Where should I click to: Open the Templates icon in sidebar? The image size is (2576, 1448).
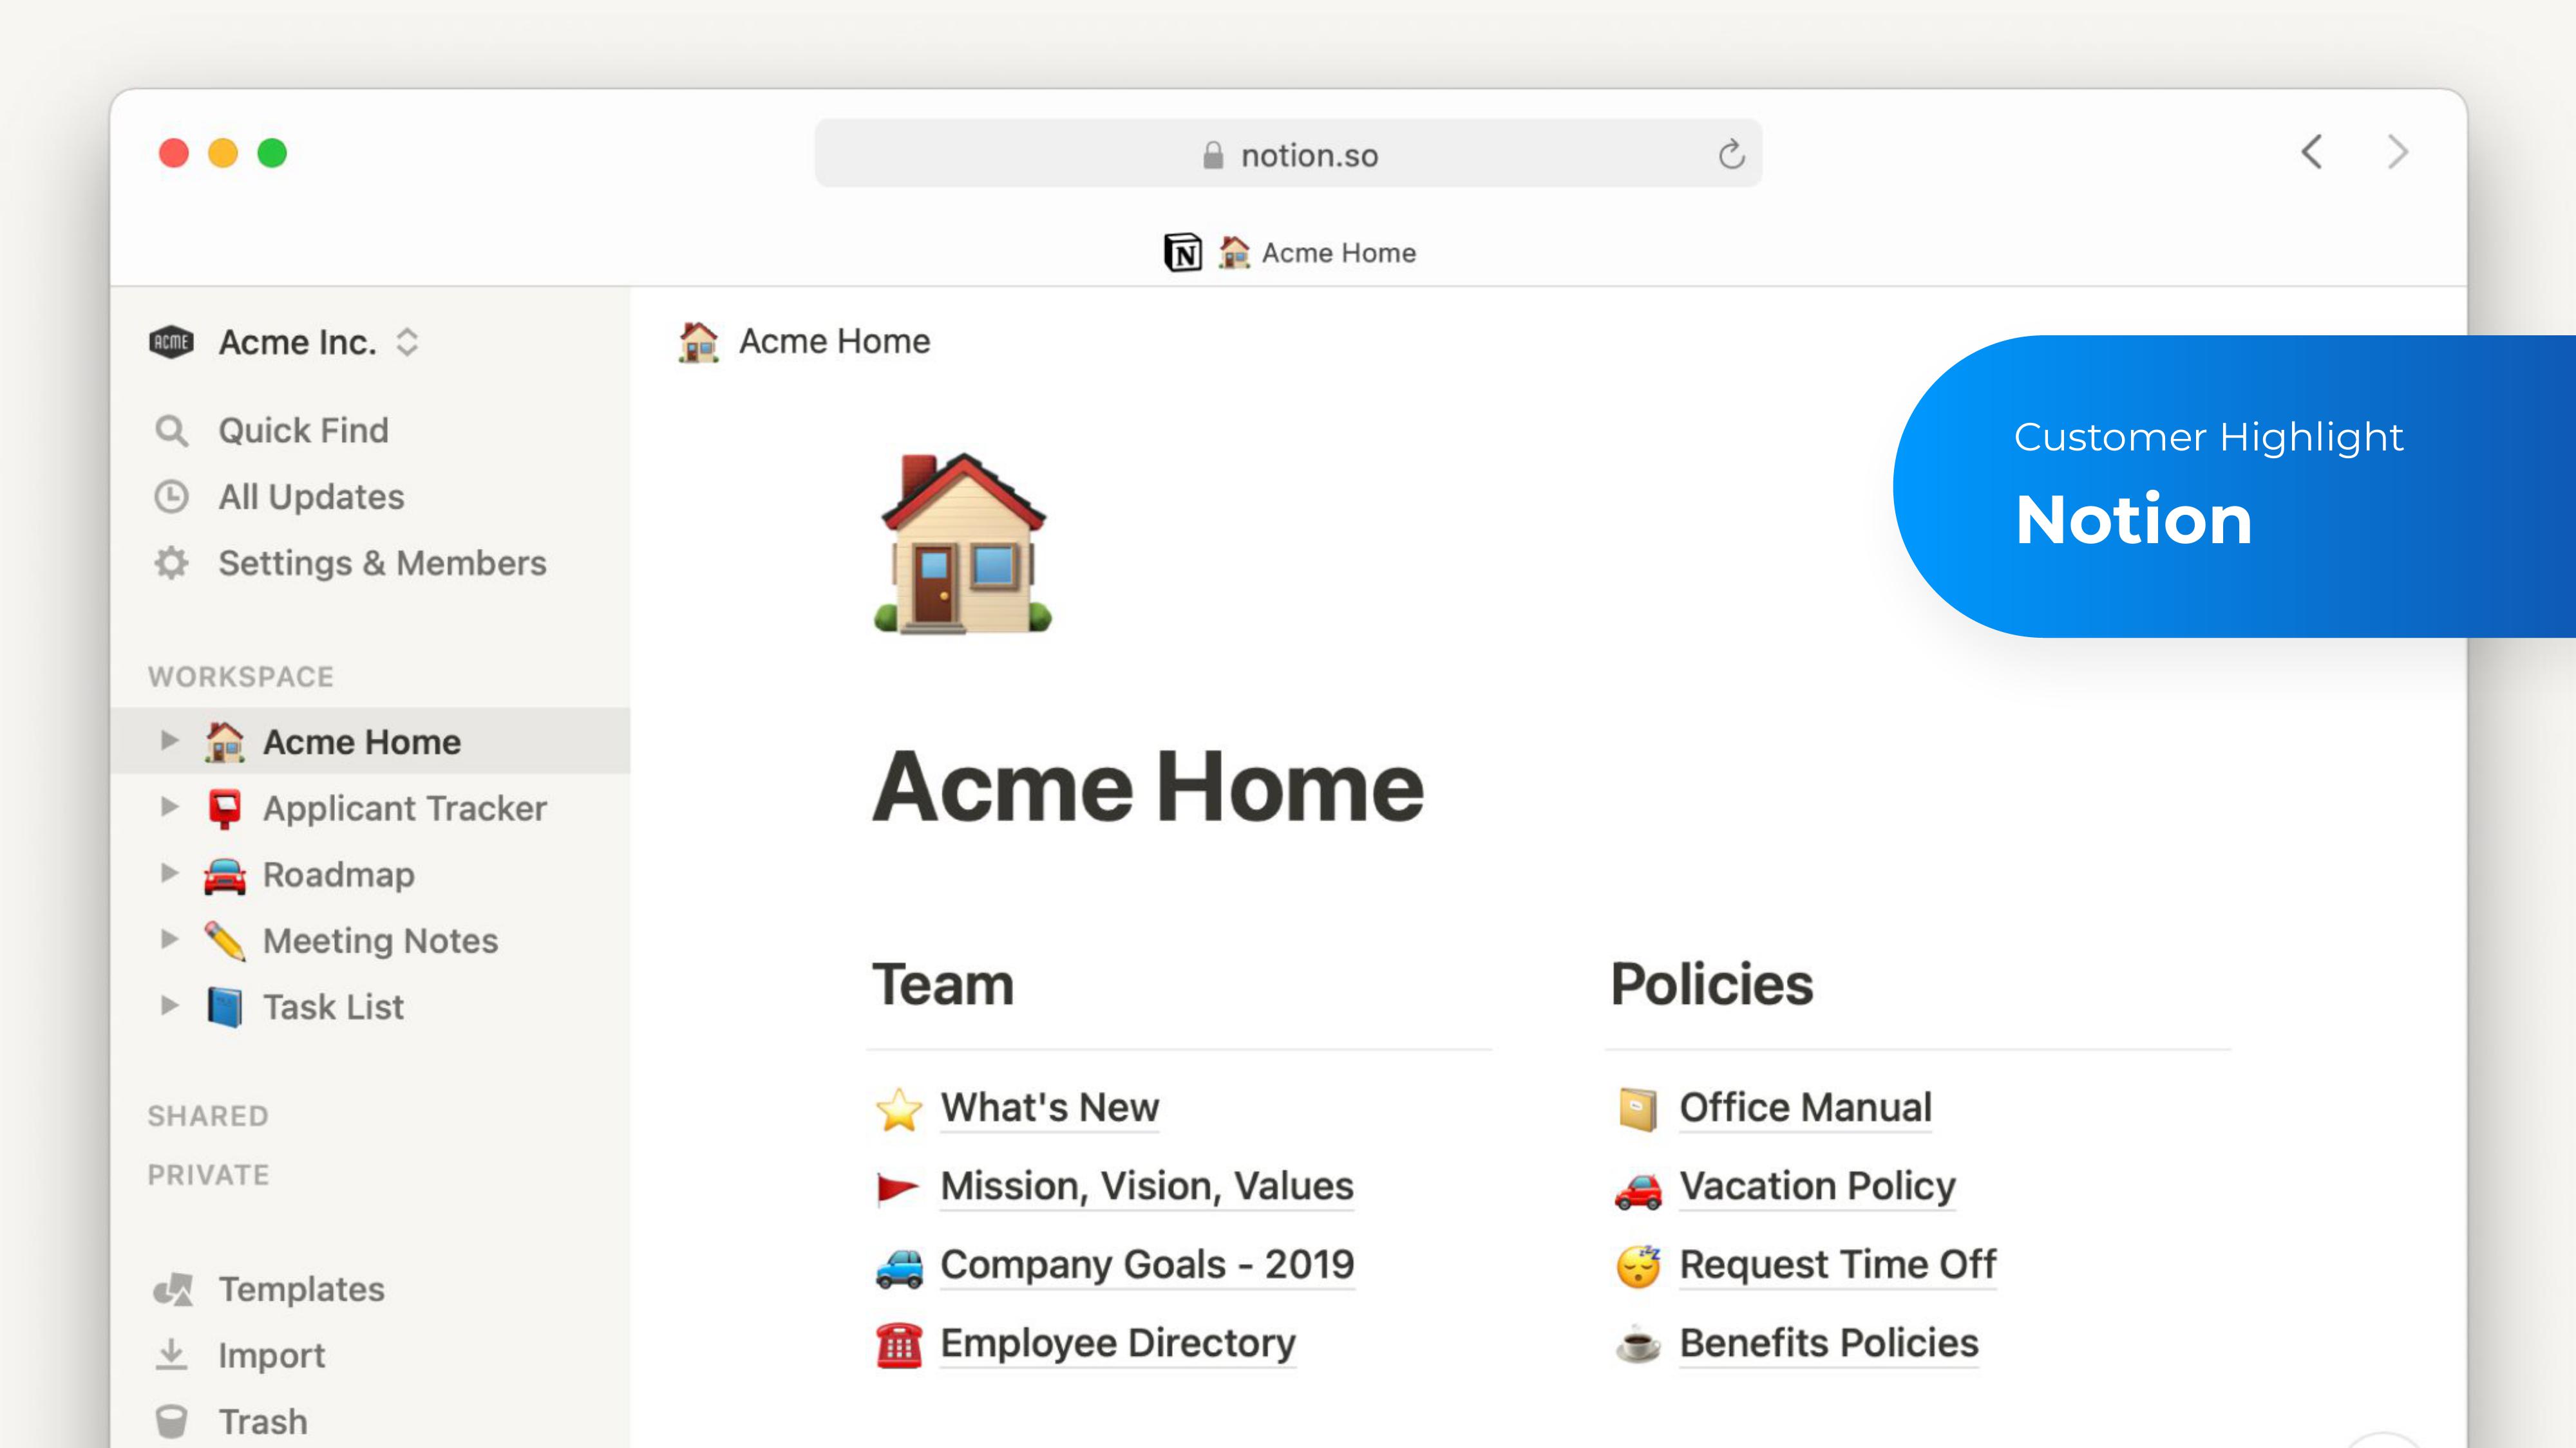tap(177, 1287)
